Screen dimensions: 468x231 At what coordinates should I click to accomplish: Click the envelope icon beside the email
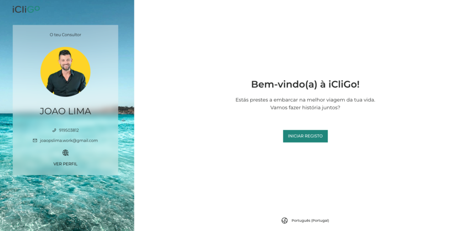click(x=35, y=141)
